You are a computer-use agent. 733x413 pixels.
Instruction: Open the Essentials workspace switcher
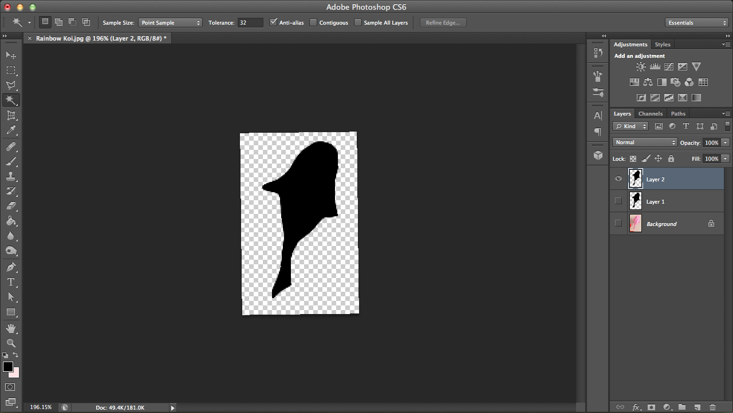coord(696,22)
